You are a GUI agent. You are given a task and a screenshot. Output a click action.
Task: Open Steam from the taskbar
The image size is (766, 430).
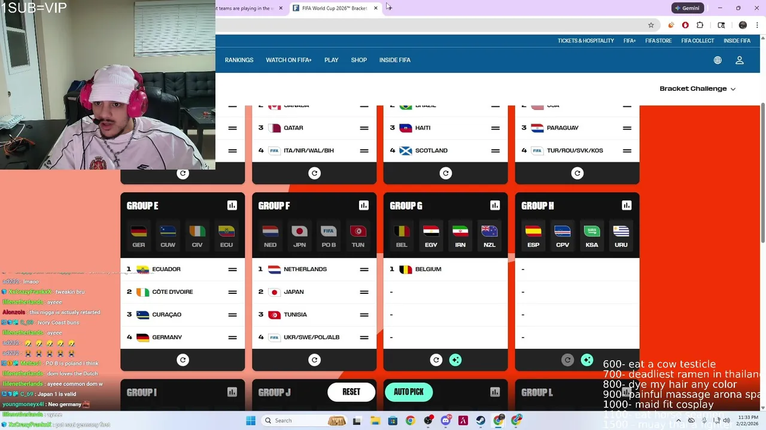481,420
